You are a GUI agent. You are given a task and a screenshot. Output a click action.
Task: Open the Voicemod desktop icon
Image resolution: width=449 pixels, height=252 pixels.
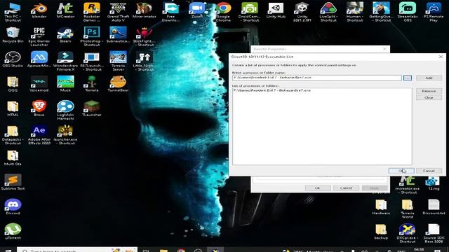pos(39,84)
